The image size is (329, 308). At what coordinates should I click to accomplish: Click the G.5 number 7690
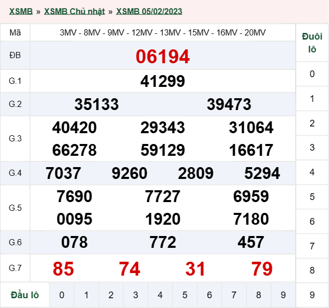[x=74, y=196]
